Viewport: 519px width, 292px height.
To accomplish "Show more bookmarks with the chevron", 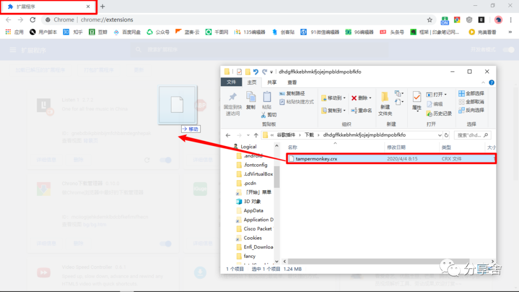I will coord(510,32).
